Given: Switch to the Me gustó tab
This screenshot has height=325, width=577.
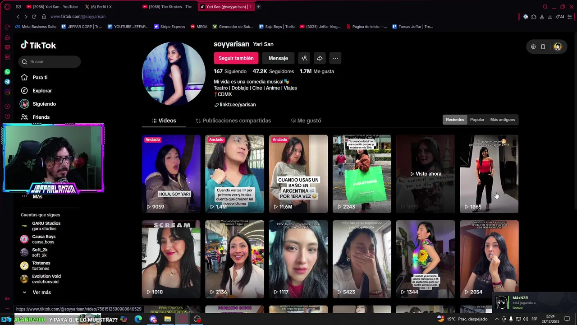Looking at the screenshot, I should 306,121.
